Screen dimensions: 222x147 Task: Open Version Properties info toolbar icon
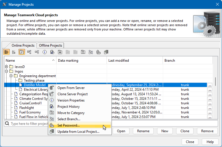point(45,52)
